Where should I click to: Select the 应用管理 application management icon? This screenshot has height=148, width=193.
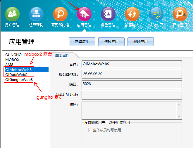(84, 14)
